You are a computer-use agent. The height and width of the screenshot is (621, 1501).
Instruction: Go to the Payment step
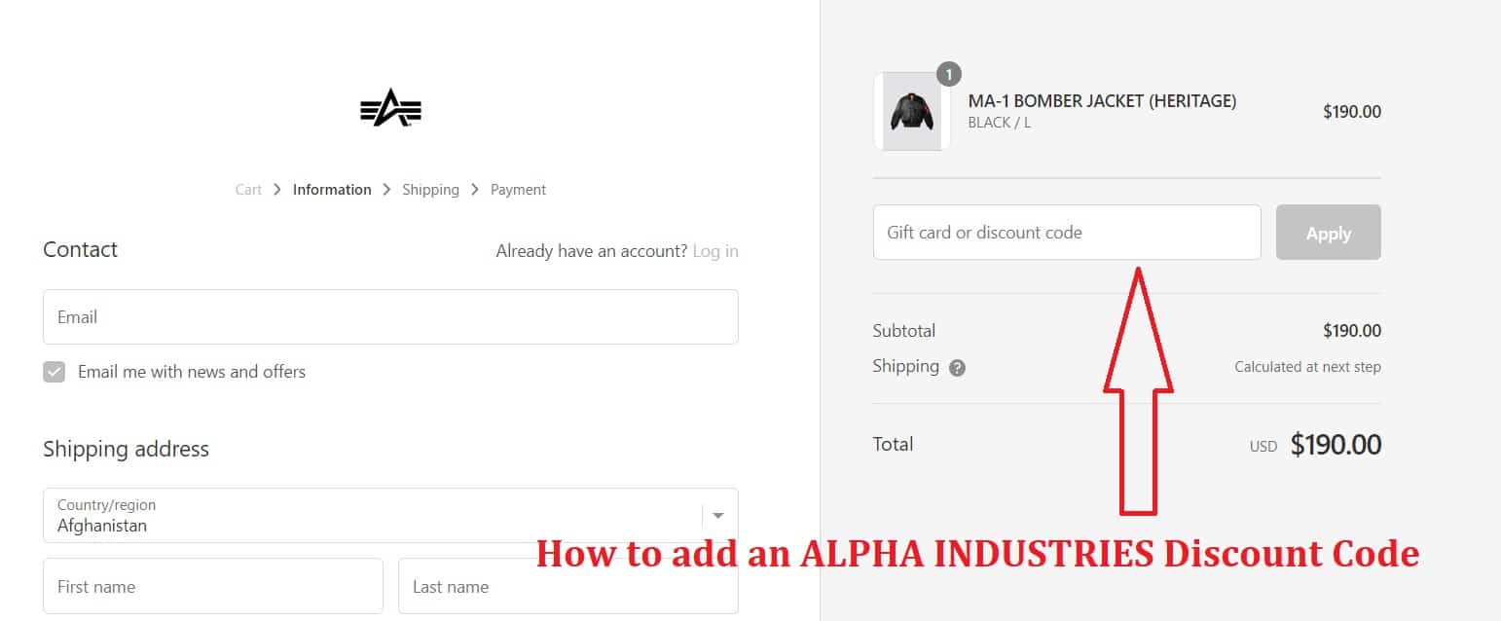click(x=518, y=189)
